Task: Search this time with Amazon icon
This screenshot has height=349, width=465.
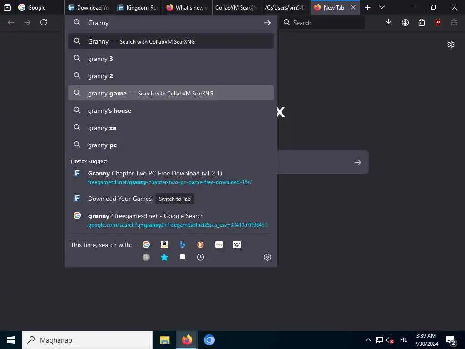Action: click(164, 244)
